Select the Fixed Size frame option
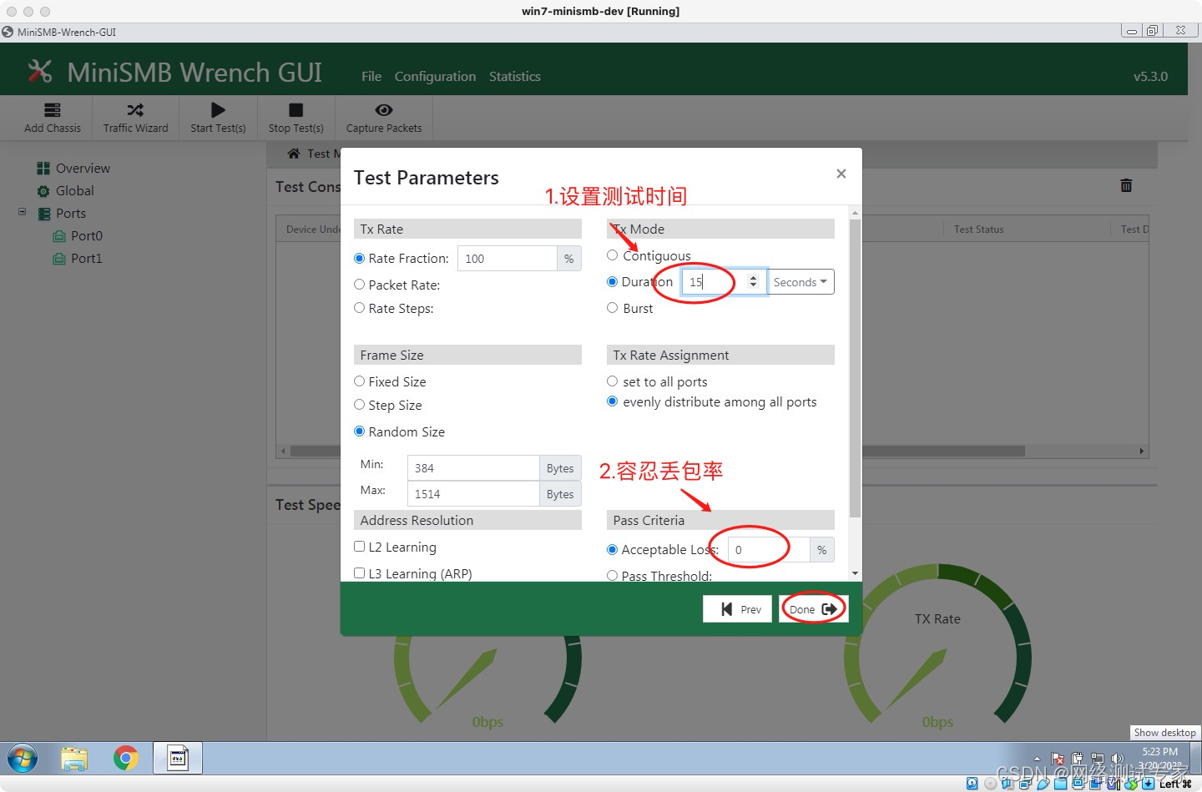This screenshot has width=1202, height=792. pos(359,381)
